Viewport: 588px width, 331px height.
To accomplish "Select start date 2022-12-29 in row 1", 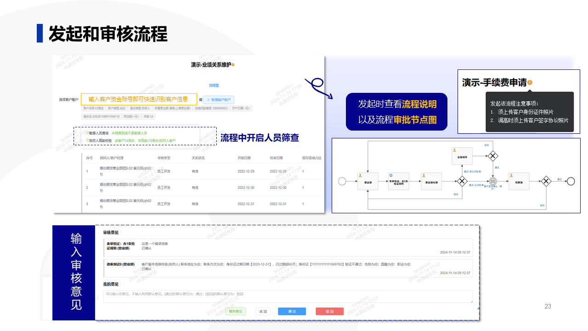I will click(246, 171).
